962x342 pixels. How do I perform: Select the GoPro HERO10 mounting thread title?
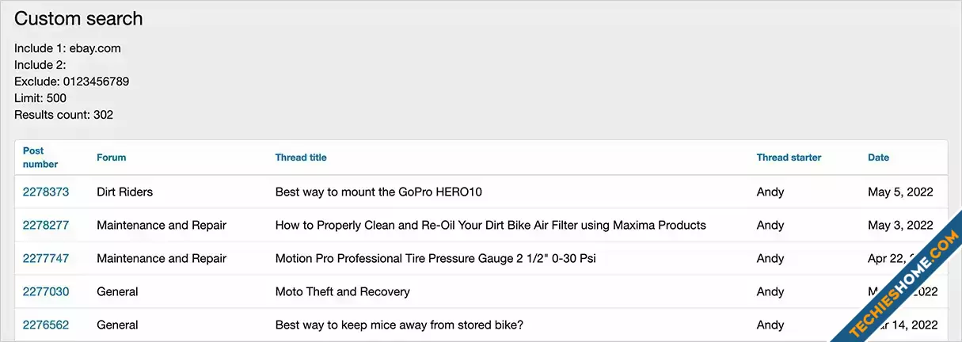[x=378, y=192]
